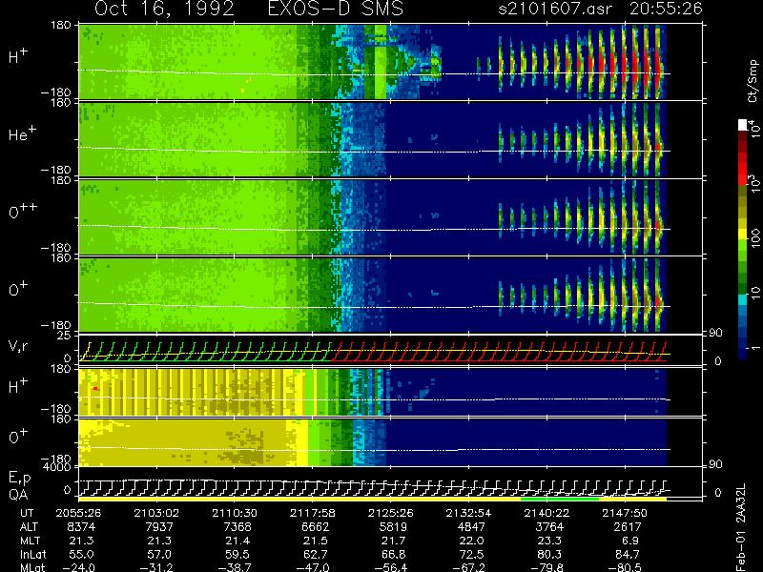Click the InLat value 59.5
The width and height of the screenshot is (763, 572).
237,554
